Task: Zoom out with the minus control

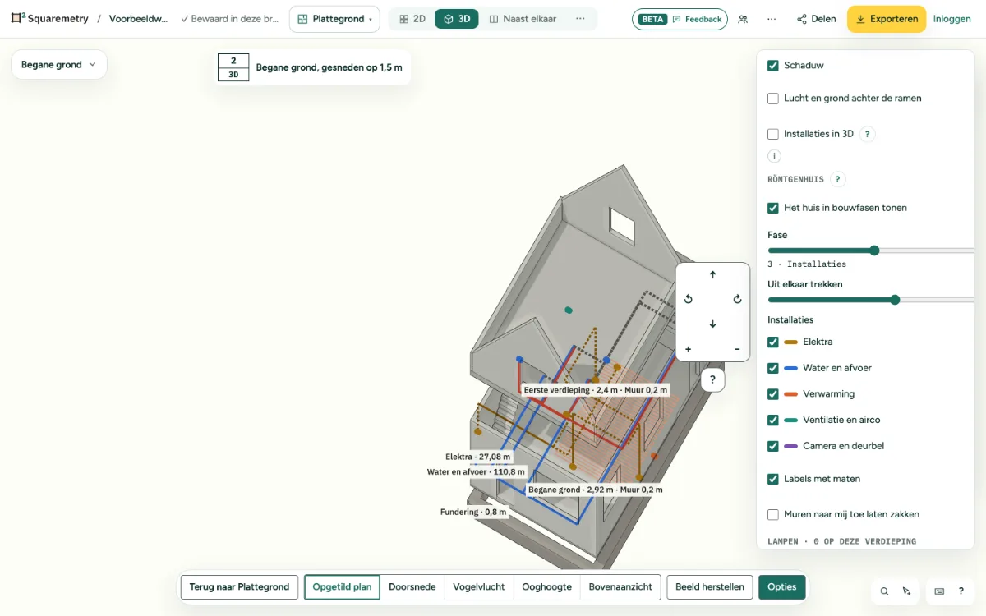Action: pyautogui.click(x=737, y=349)
